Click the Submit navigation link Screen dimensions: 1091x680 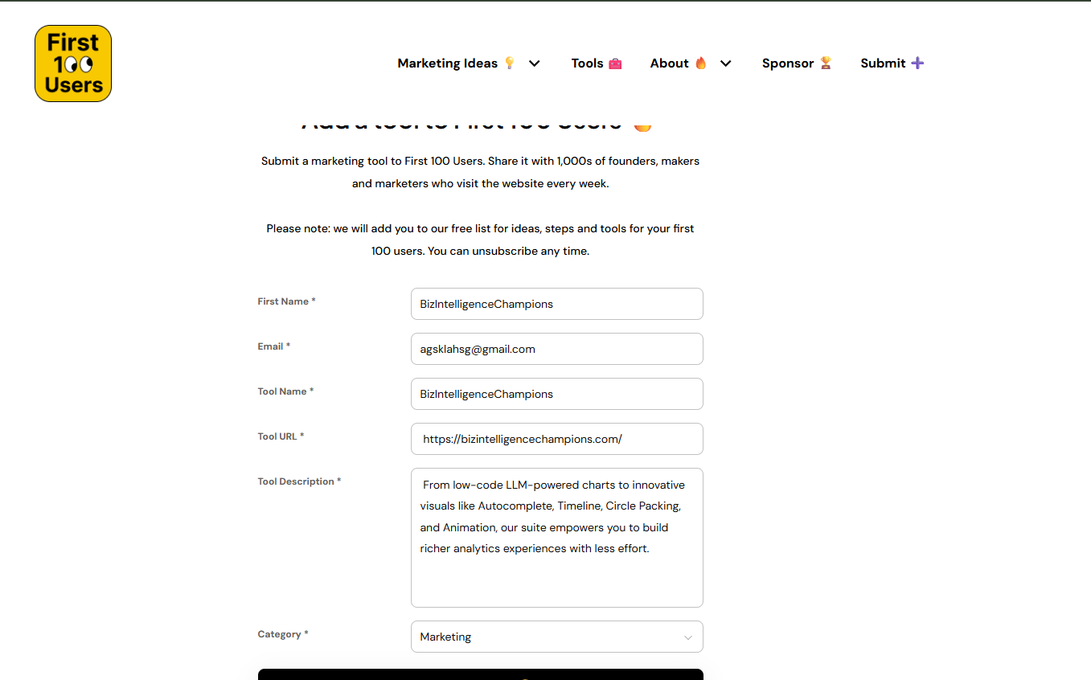[883, 63]
